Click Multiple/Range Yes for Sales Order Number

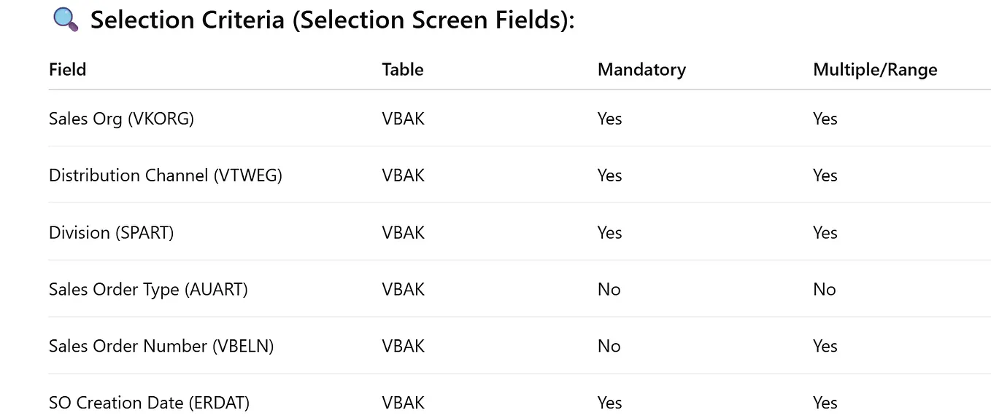pos(825,347)
